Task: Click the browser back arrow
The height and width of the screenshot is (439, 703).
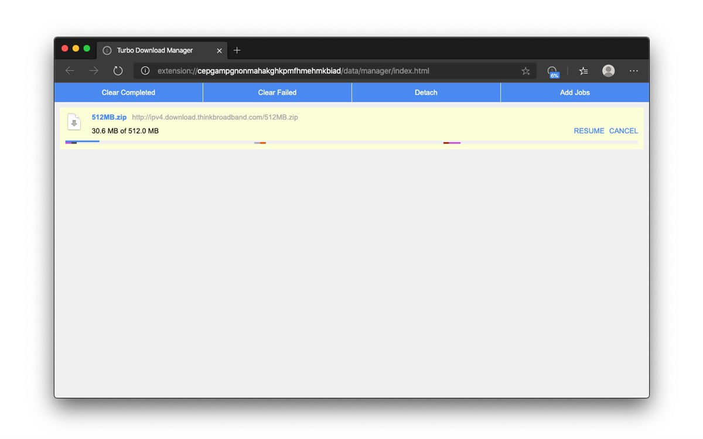Action: [x=70, y=71]
